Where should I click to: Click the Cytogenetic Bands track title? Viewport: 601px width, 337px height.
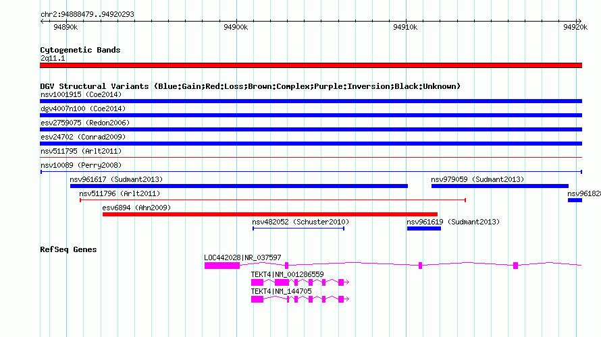coord(80,50)
